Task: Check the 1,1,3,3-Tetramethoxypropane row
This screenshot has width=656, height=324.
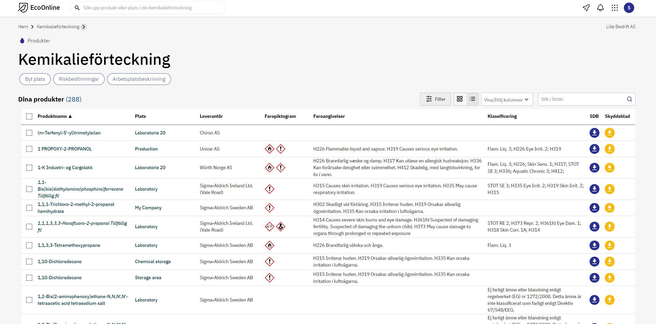Action: tap(29, 245)
